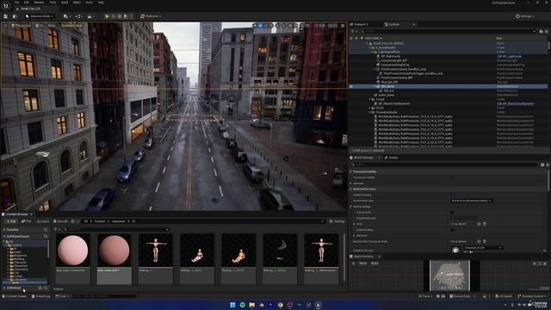Open the Help menu
551x310 pixels.
pos(101,2)
